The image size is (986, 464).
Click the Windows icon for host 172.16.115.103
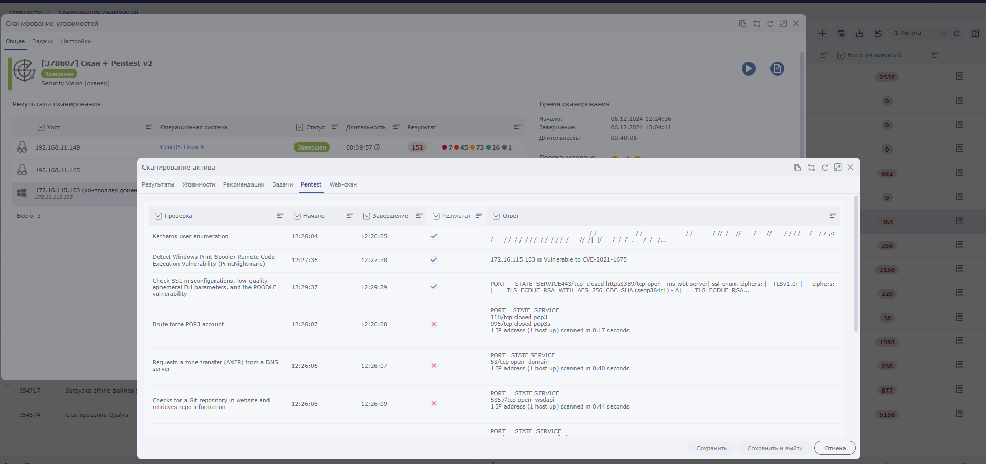22,193
